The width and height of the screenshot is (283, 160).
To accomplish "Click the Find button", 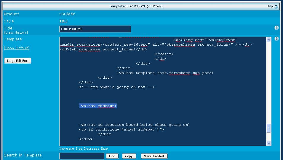I will (112, 156).
